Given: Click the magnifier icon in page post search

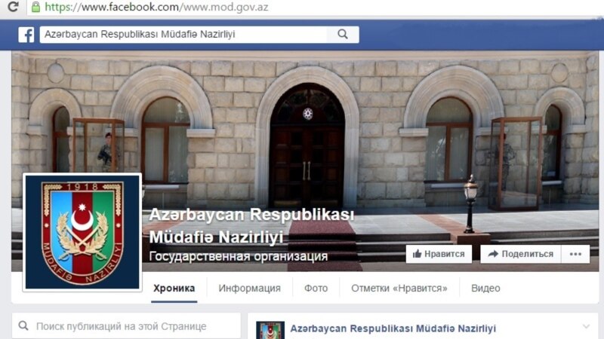Looking at the screenshot, I should [x=23, y=325].
